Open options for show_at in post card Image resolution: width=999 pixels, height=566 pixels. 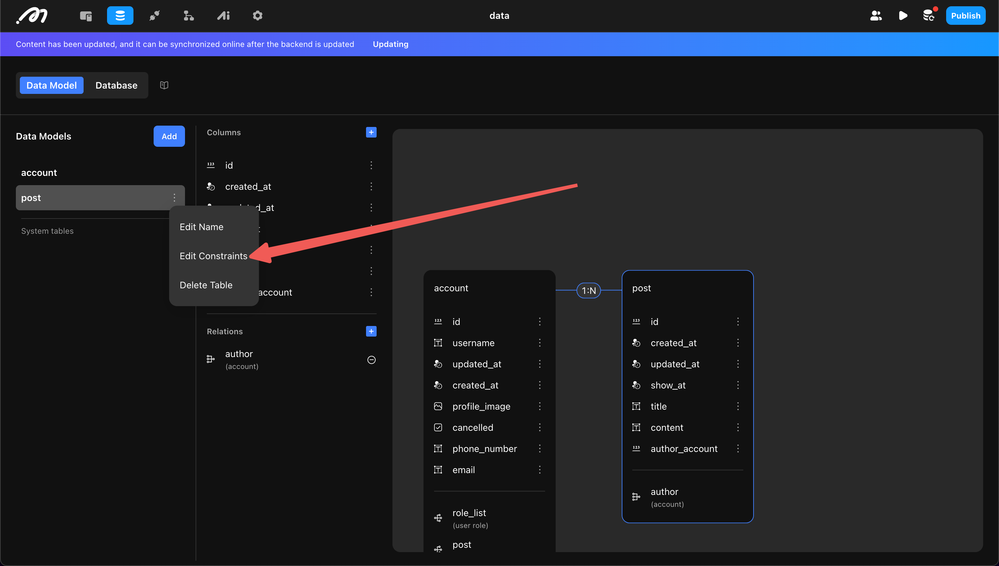point(738,385)
